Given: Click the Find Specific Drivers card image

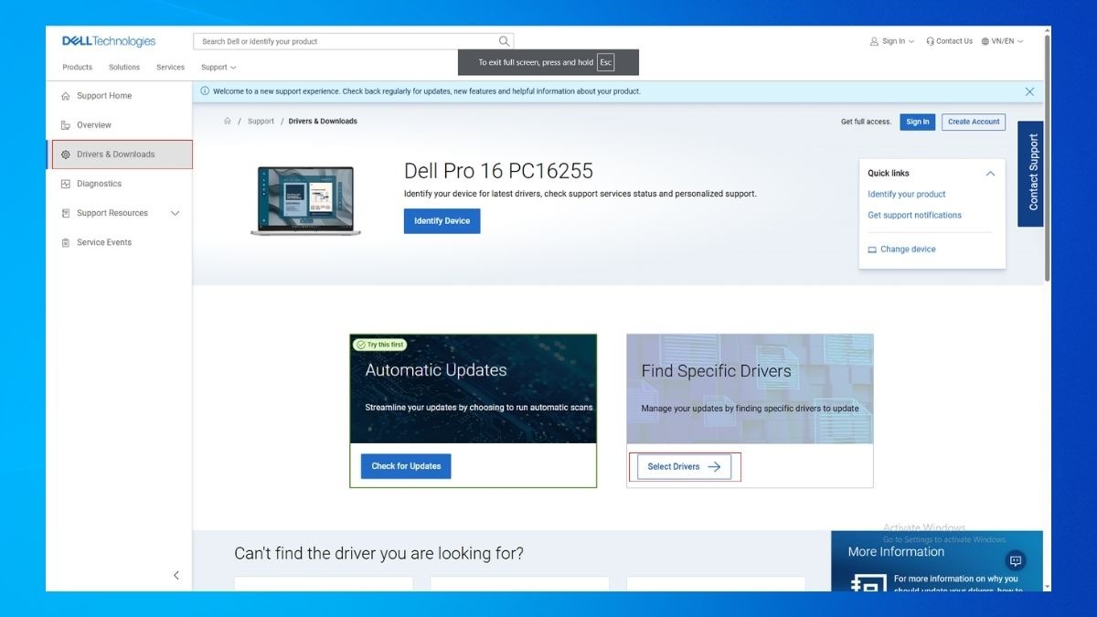Looking at the screenshot, I should [x=750, y=388].
